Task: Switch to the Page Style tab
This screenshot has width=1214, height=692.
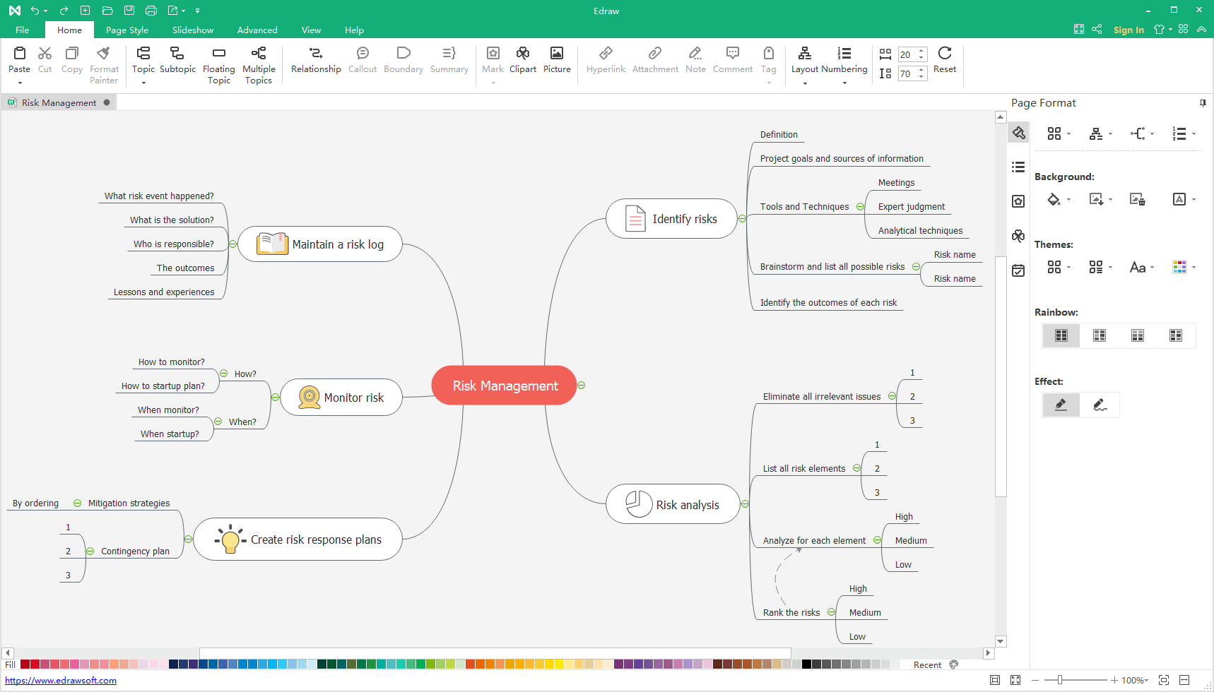Action: [x=127, y=30]
